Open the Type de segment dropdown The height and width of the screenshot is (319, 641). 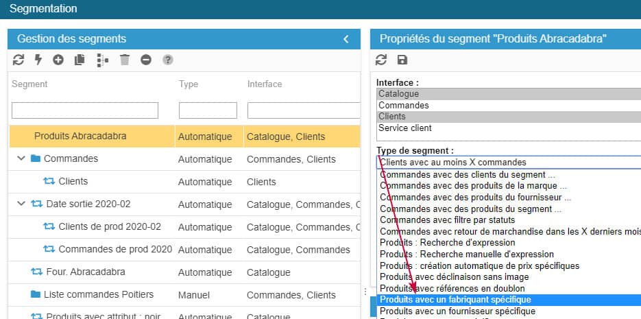(x=508, y=163)
